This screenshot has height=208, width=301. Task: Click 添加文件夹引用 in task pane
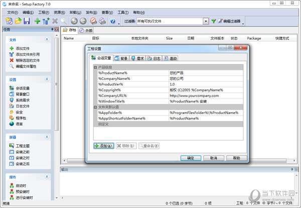pyautogui.click(x=25, y=54)
